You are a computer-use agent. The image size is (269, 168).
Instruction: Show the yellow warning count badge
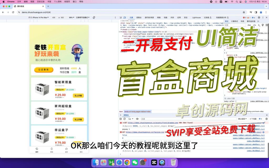point(249,18)
